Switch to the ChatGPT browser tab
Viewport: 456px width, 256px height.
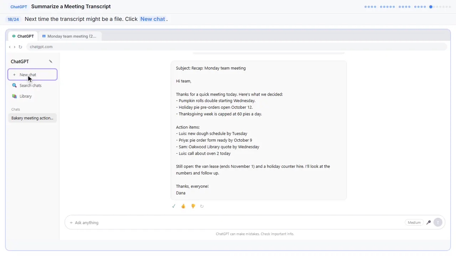[23, 36]
